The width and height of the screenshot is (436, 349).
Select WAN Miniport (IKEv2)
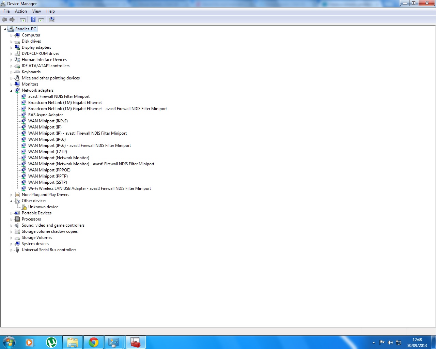coord(48,121)
